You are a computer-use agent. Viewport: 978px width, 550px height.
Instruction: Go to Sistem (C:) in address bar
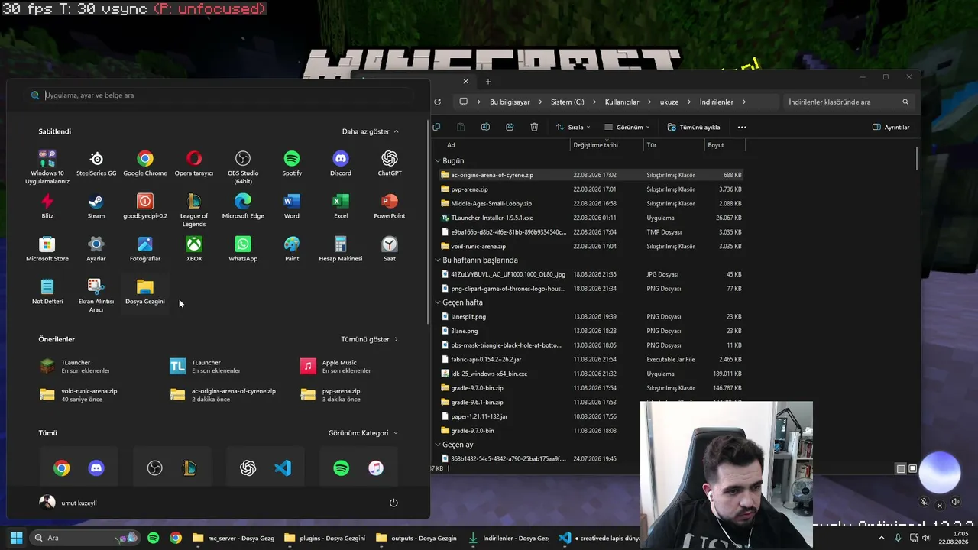pyautogui.click(x=568, y=102)
